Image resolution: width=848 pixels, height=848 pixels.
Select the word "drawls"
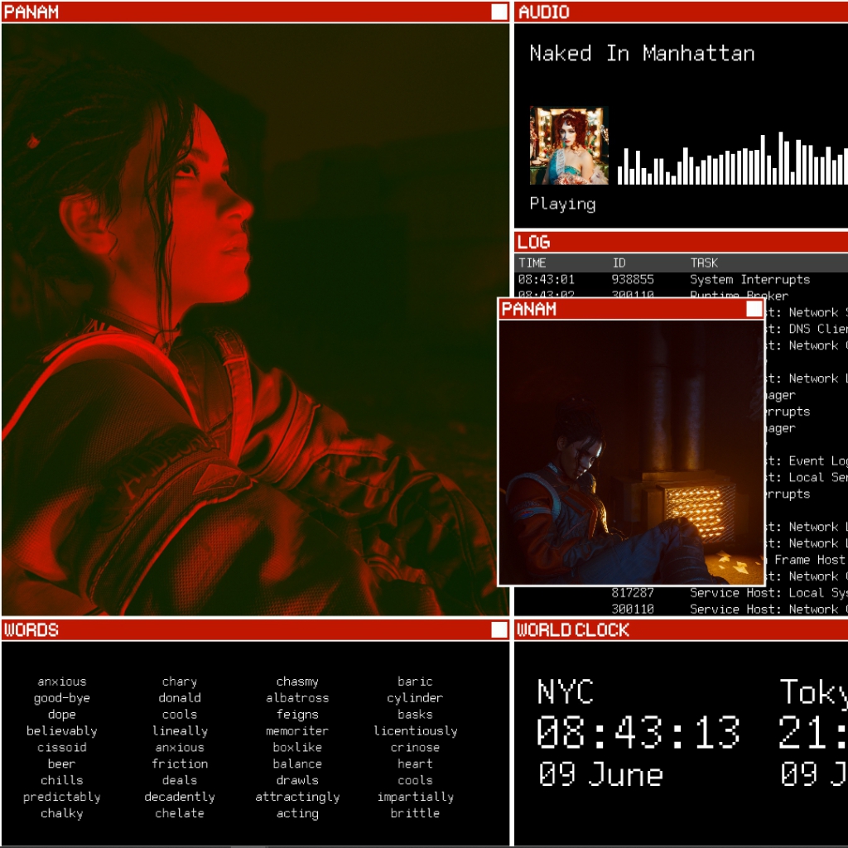click(297, 780)
